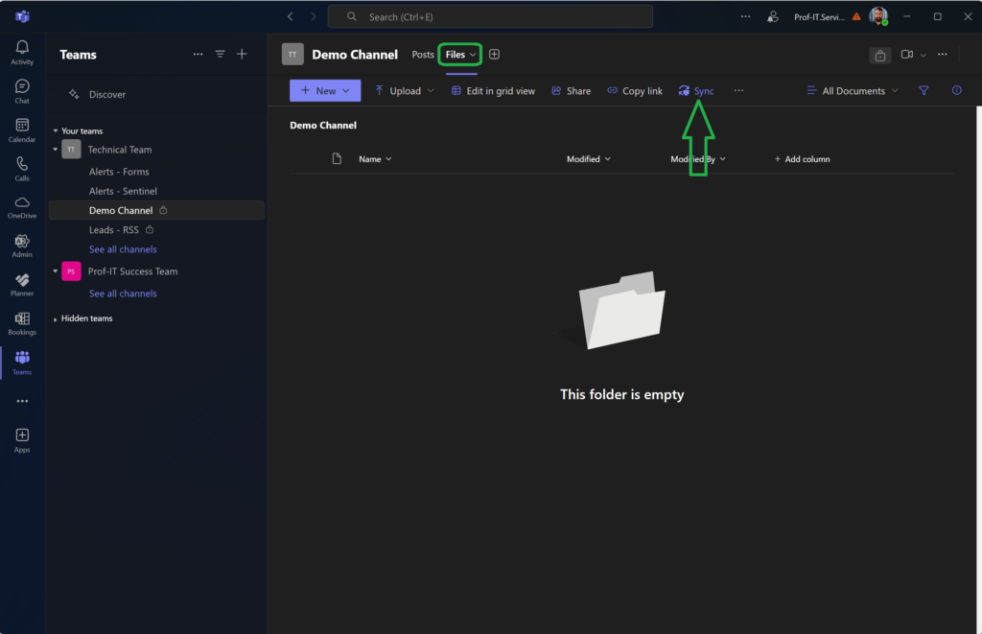
Task: Click the Search input field
Action: point(490,16)
